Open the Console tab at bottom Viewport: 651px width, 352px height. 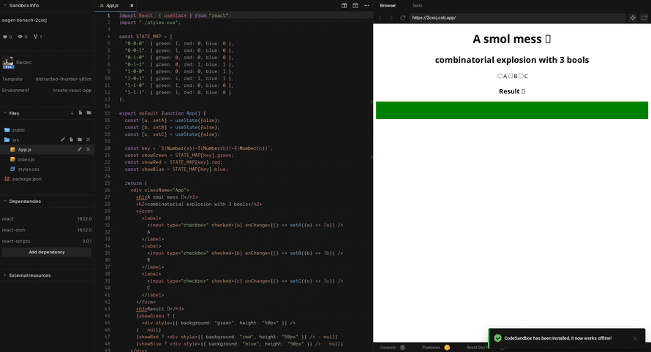point(388,348)
